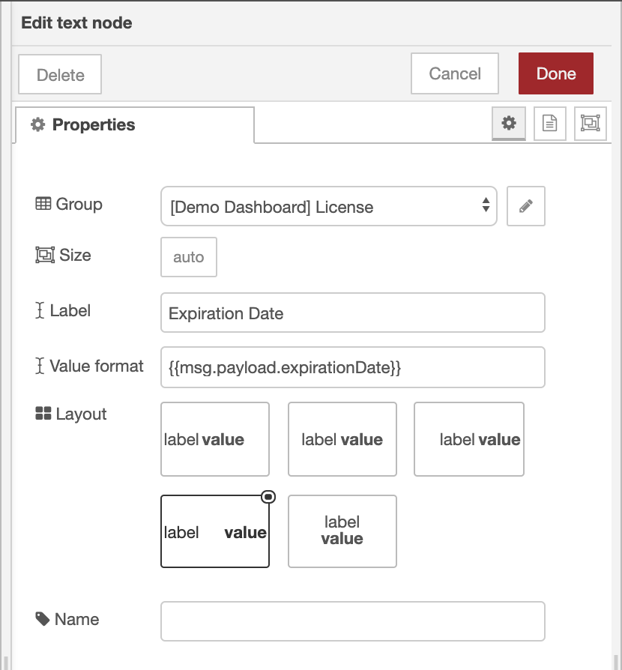Image resolution: width=622 pixels, height=670 pixels.
Task: Focus the Label input field
Action: click(x=353, y=313)
